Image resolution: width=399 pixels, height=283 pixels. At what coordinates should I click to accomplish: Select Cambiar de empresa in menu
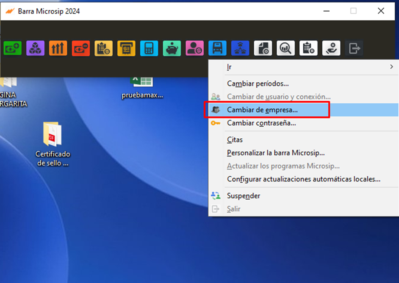304,110
